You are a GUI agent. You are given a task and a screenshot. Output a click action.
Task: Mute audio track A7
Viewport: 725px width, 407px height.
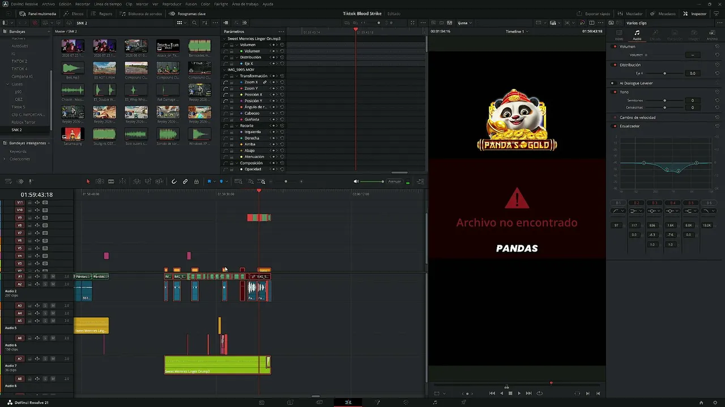[x=53, y=359]
